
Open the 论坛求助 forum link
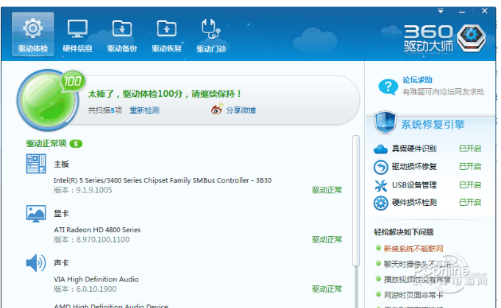click(417, 80)
